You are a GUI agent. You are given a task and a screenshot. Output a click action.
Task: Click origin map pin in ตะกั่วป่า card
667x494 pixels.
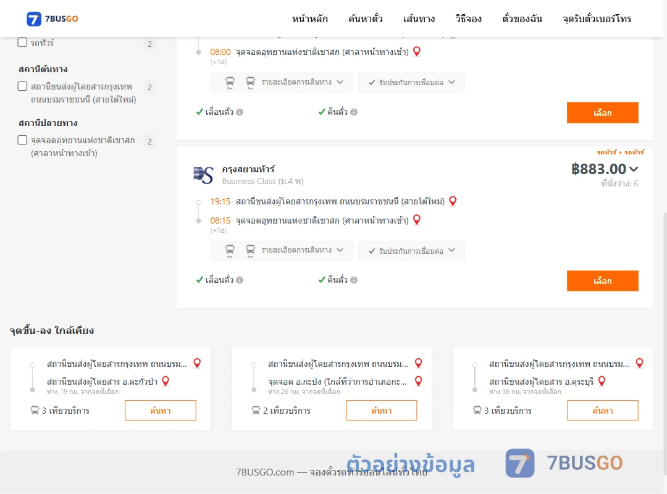coord(198,363)
